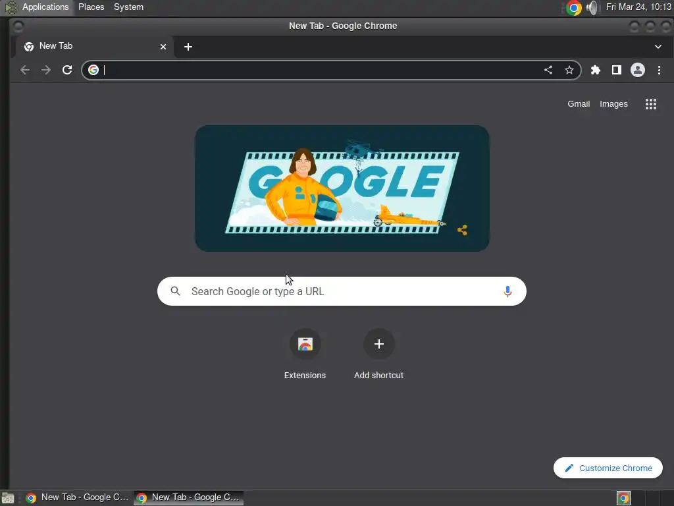The width and height of the screenshot is (674, 506).
Task: Click the Customize Chrome button
Action: coord(608,468)
